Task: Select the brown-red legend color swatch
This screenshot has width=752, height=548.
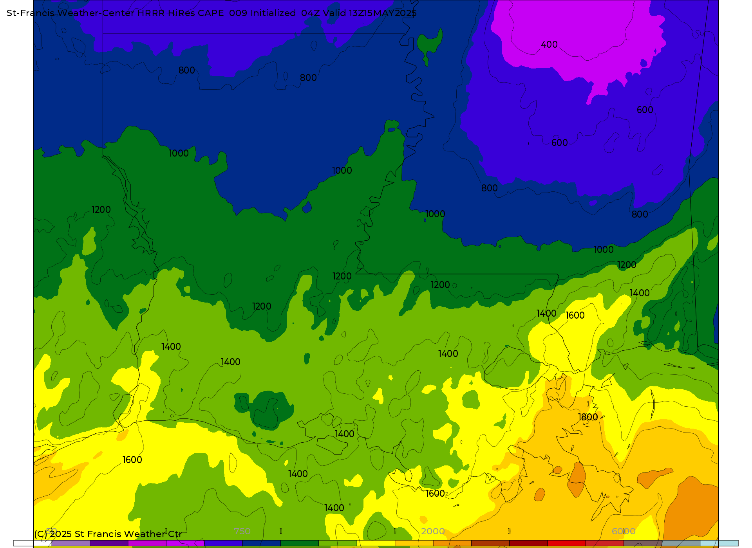Action: (x=490, y=543)
